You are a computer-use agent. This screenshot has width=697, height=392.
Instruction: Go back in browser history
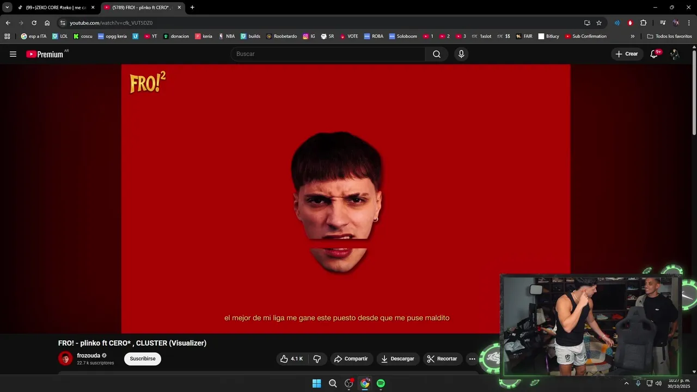[8, 23]
